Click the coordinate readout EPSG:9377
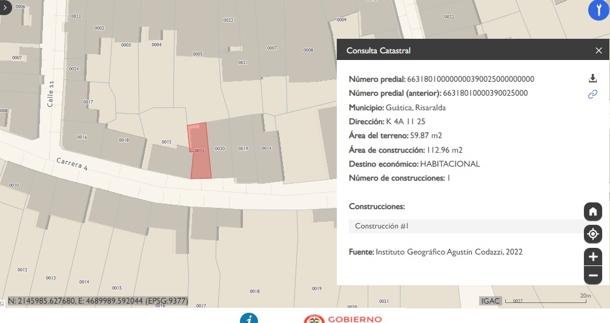This screenshot has width=610, height=323. tap(98, 301)
